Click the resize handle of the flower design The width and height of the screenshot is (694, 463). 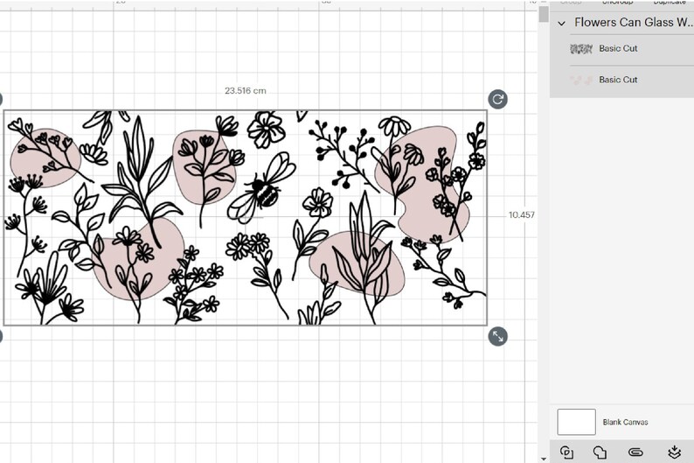point(497,336)
